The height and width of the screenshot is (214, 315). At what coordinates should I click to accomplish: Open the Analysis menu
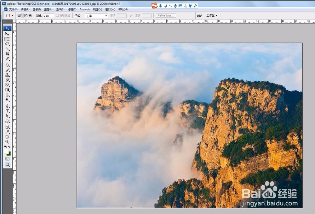click(84, 9)
